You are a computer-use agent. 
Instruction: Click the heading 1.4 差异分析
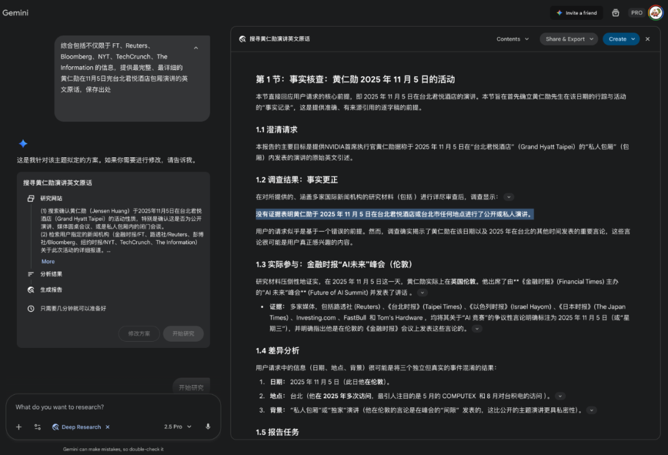[x=277, y=350]
